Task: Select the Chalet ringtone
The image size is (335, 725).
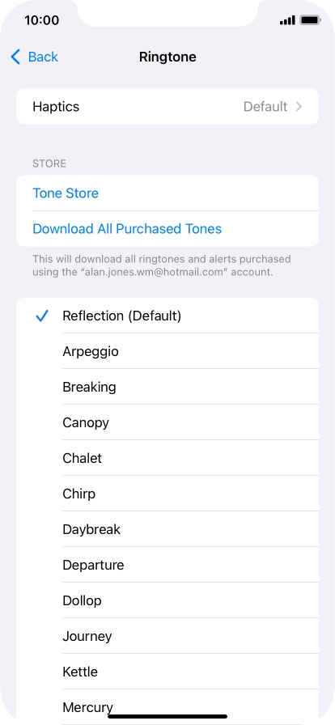Action: (x=167, y=458)
